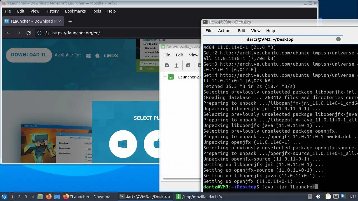Image resolution: width=358 pixels, height=201 pixels.
Task: Open Firefox Help menu
Action: (x=111, y=11)
